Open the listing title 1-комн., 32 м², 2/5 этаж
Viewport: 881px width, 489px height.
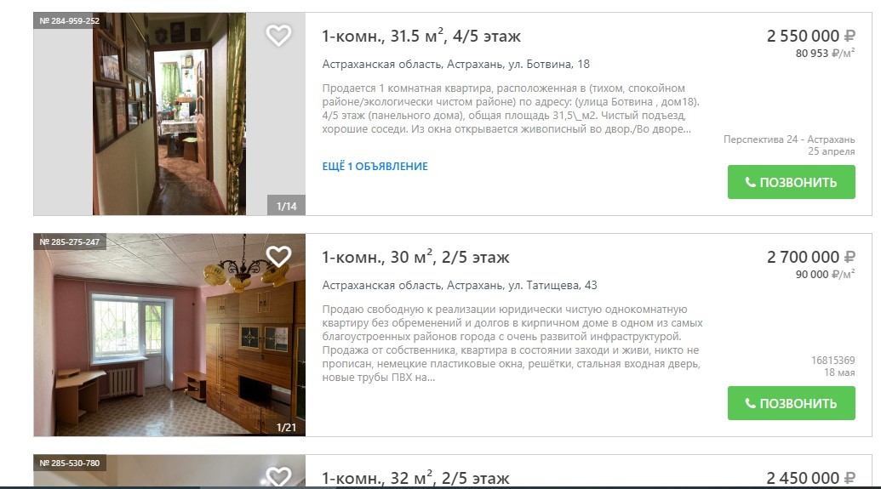(x=415, y=478)
